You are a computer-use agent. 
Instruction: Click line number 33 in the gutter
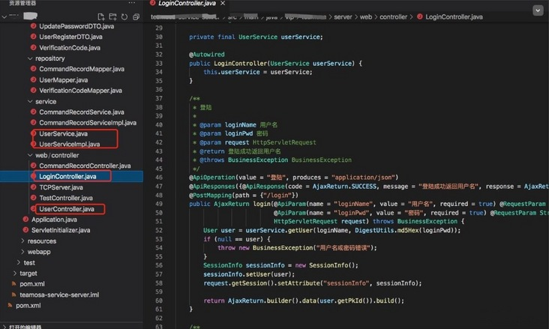point(159,63)
